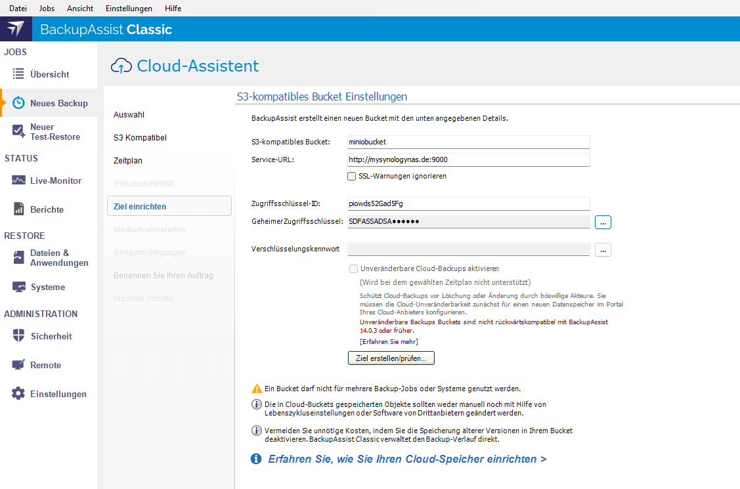The image size is (740, 489).
Task: Open the Sicherheit shield icon
Action: (x=18, y=336)
